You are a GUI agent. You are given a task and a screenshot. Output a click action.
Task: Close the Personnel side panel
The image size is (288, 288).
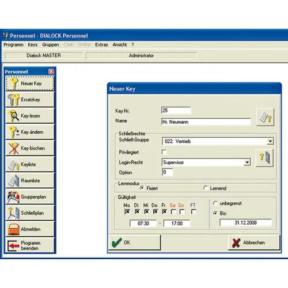pyautogui.click(x=51, y=71)
